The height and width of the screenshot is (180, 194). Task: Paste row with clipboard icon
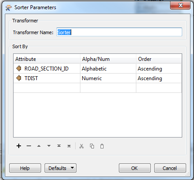(x=102, y=146)
